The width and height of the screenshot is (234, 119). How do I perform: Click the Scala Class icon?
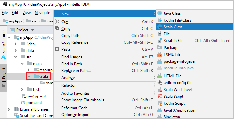coord(160,27)
